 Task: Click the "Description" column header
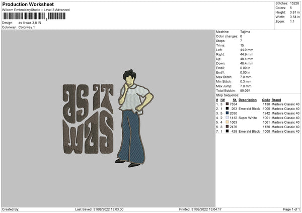point(248,100)
